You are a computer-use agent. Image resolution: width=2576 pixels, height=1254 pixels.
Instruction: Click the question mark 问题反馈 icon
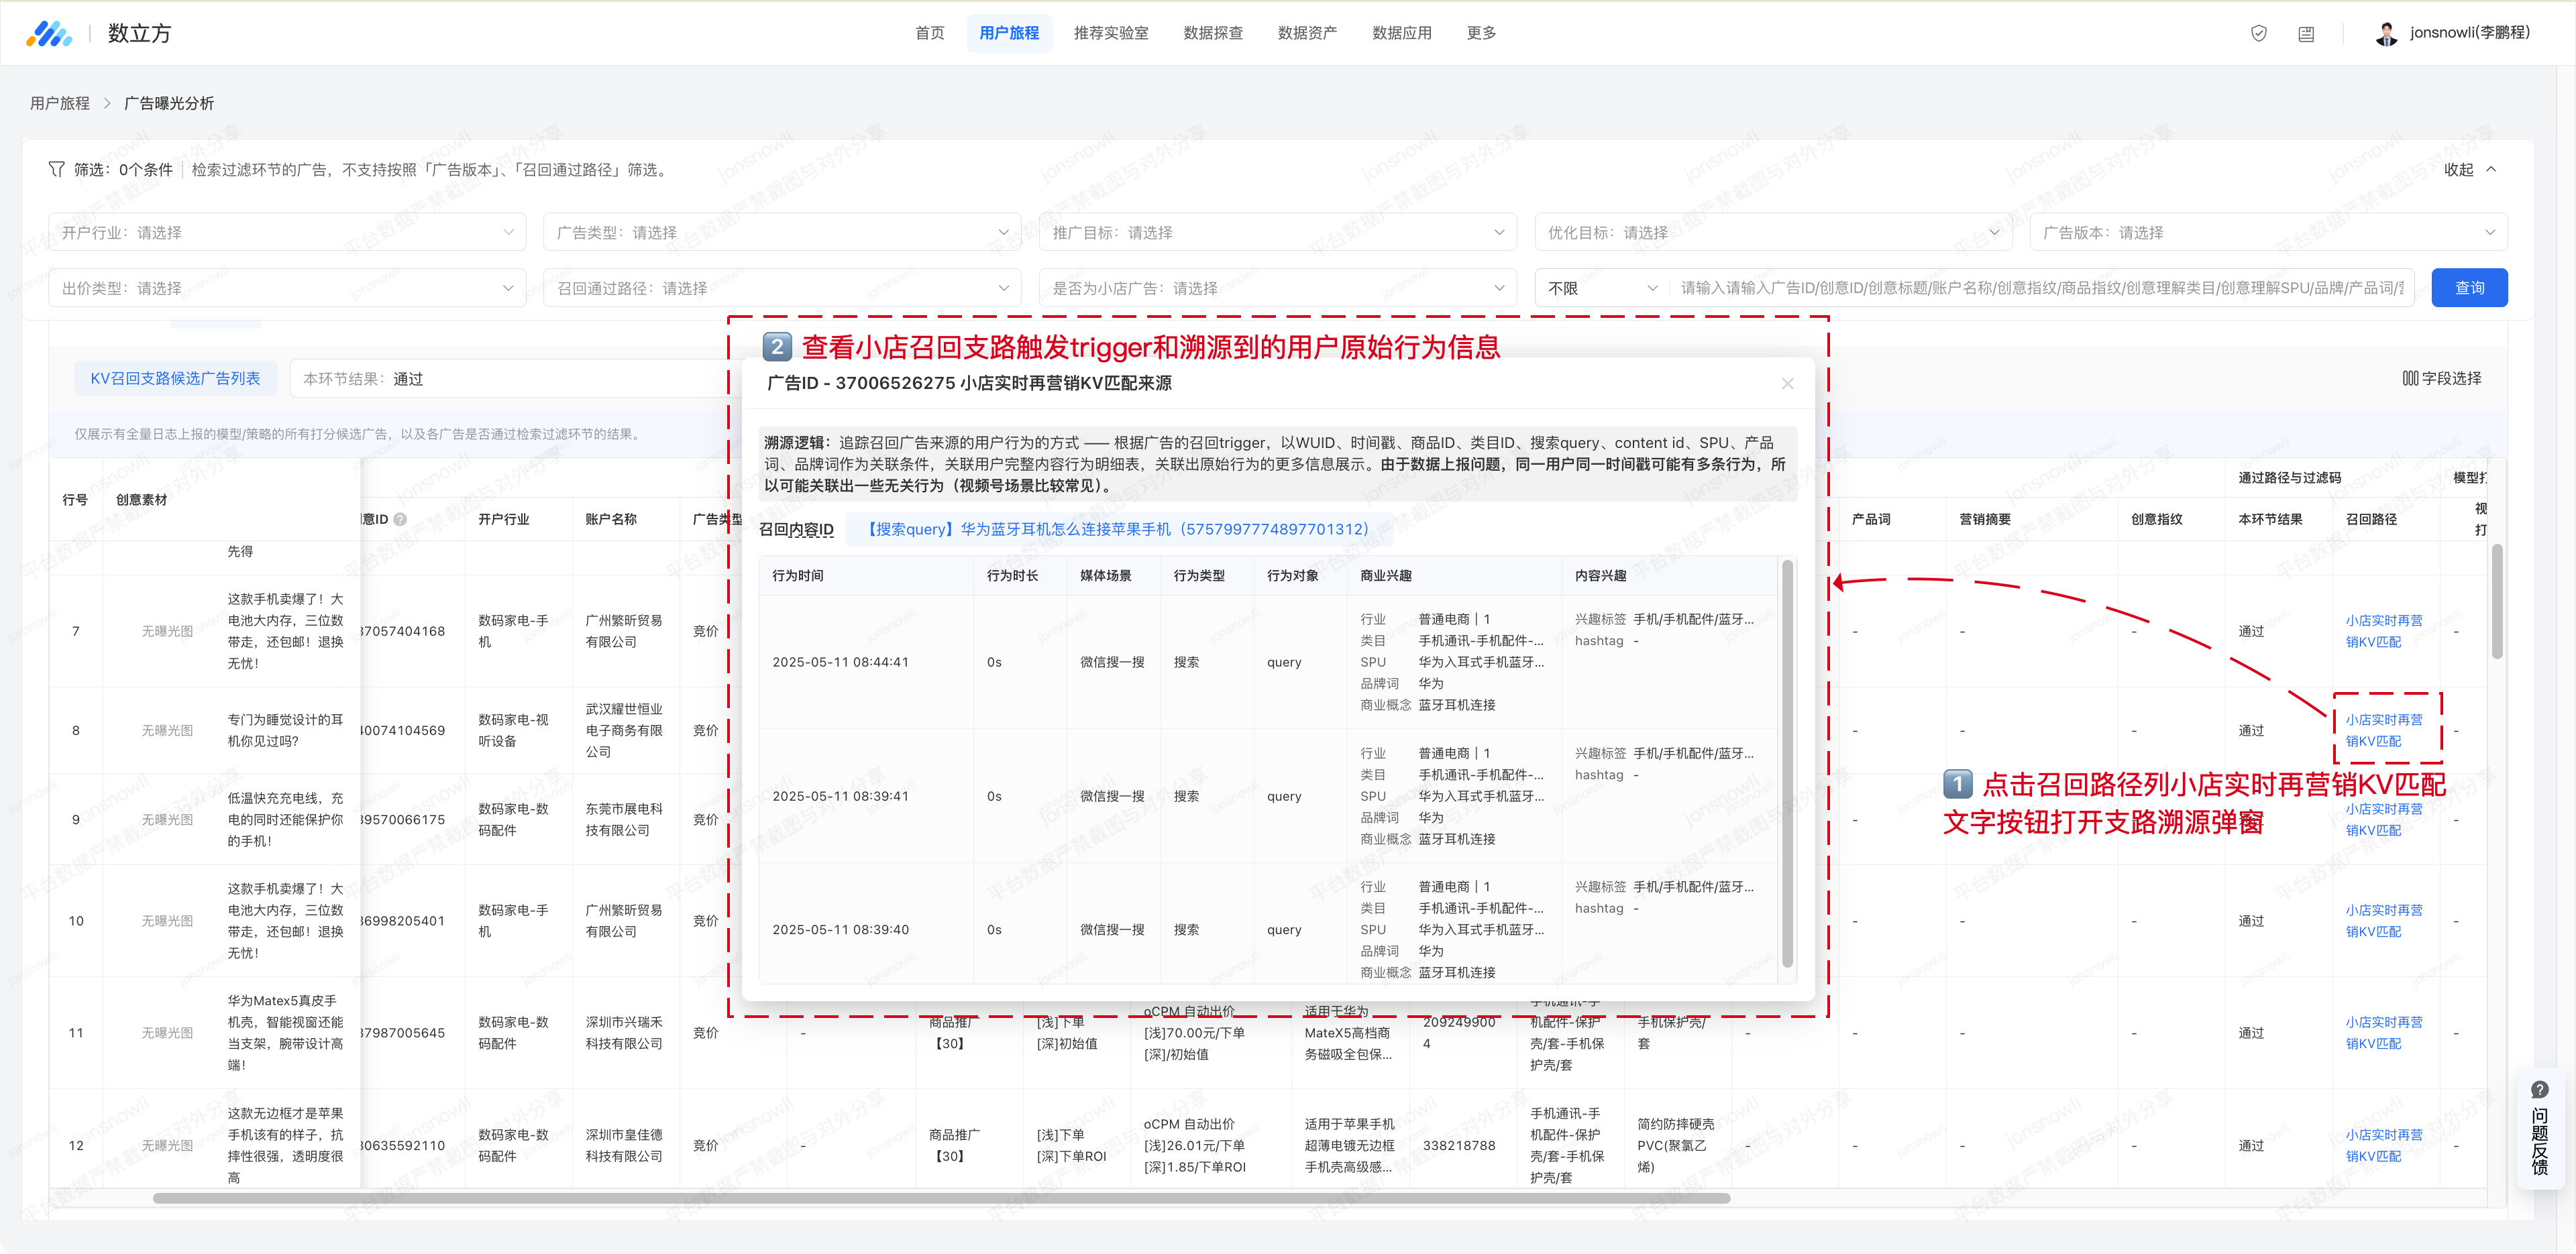[x=2539, y=1089]
